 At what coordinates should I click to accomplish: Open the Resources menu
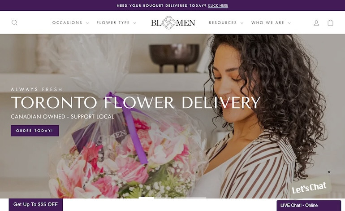click(x=223, y=23)
